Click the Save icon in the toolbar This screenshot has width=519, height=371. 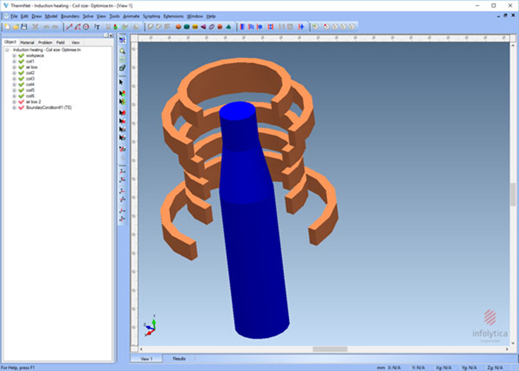tap(24, 27)
